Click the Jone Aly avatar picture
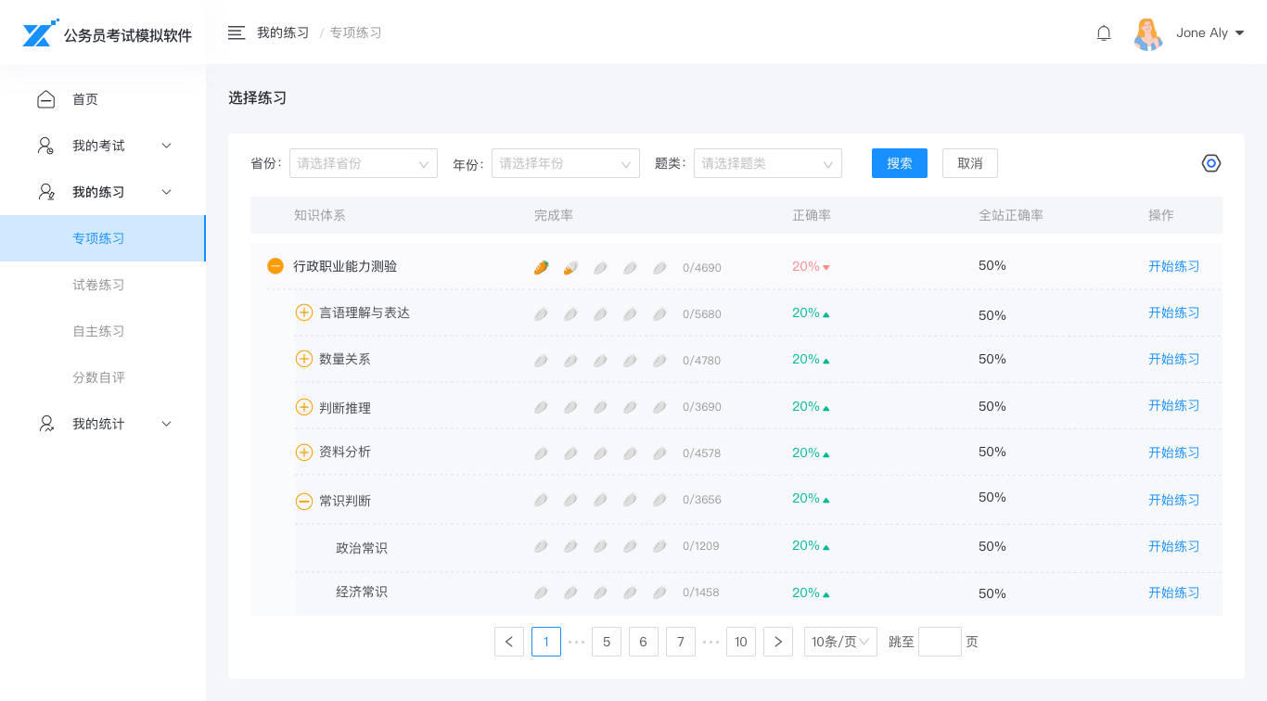Screen dimensions: 1267x701 click(1148, 33)
